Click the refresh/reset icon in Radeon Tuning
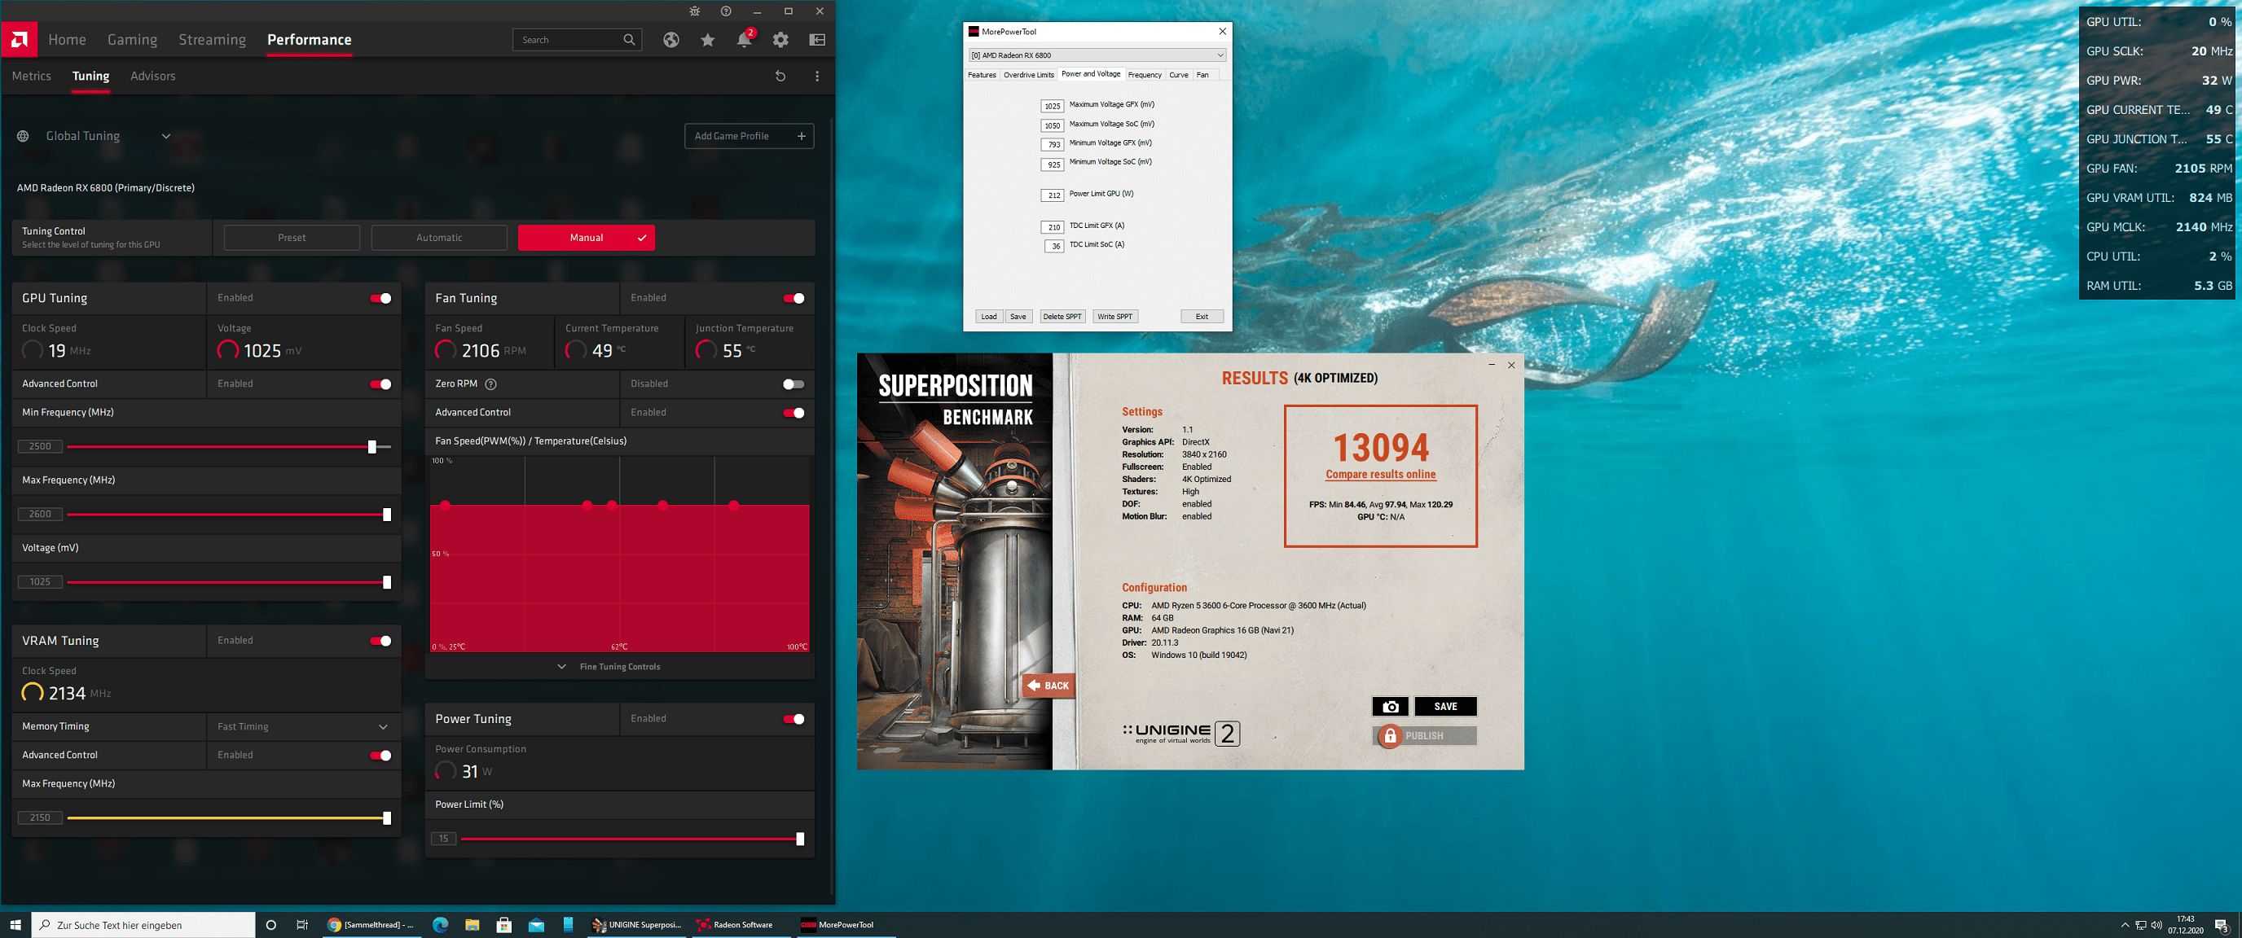This screenshot has height=938, width=2242. pyautogui.click(x=780, y=77)
